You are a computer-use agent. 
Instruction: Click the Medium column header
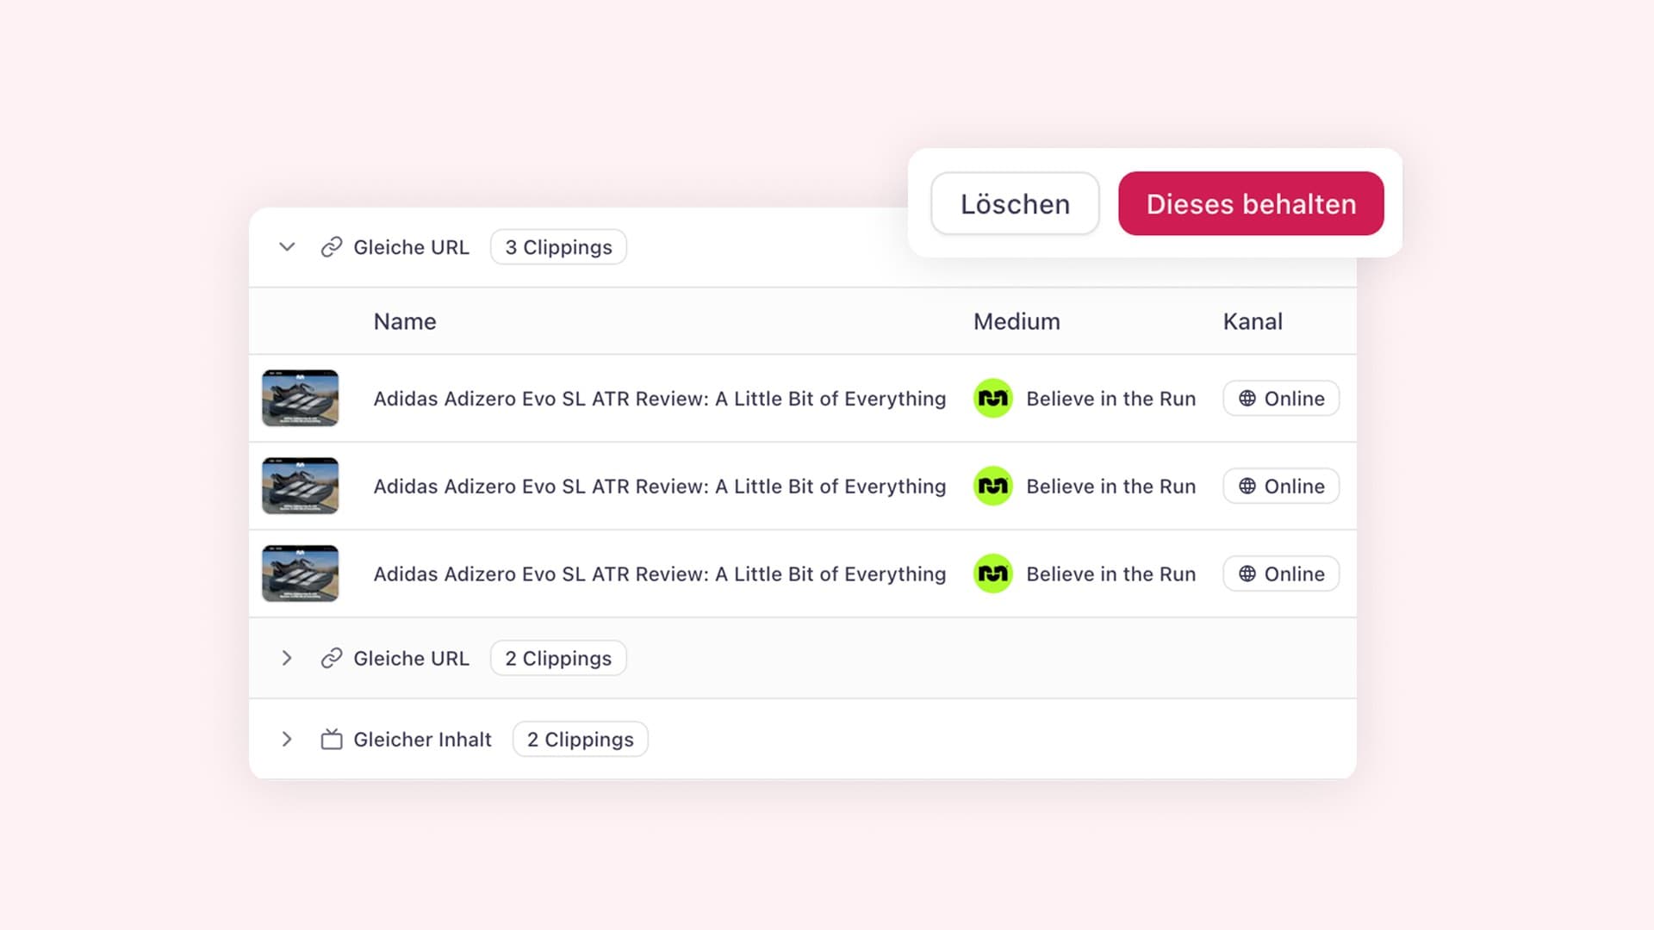coord(1017,321)
